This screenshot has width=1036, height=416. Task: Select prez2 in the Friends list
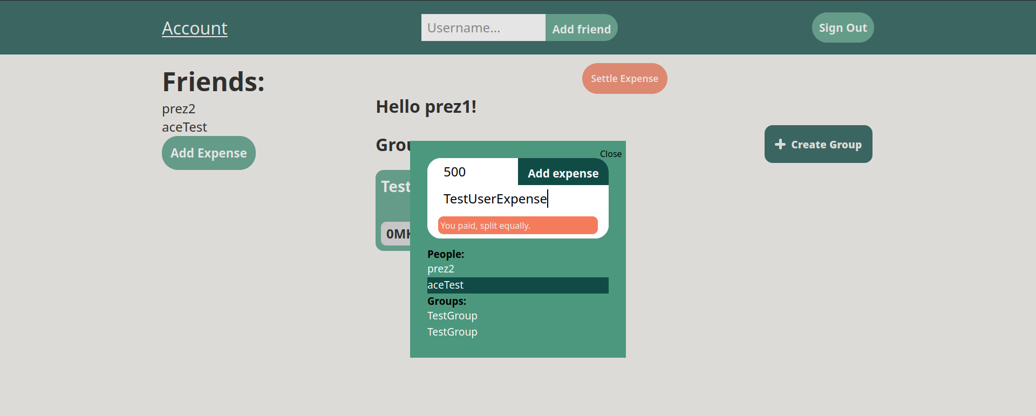[x=179, y=109]
